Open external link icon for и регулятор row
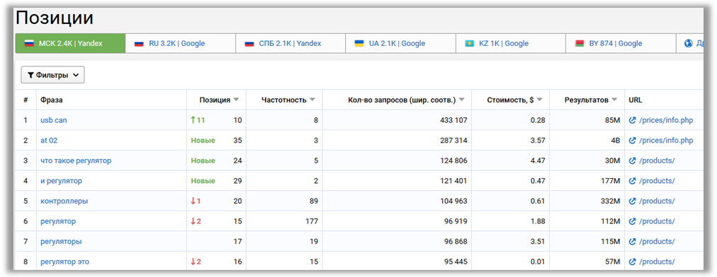Viewport: 717px width, 277px height. tap(633, 181)
